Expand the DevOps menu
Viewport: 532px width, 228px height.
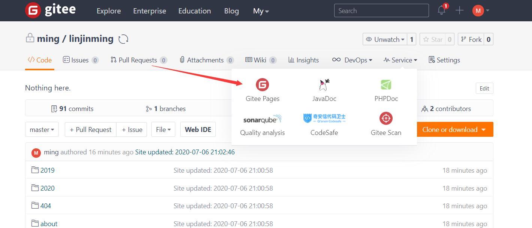click(352, 60)
